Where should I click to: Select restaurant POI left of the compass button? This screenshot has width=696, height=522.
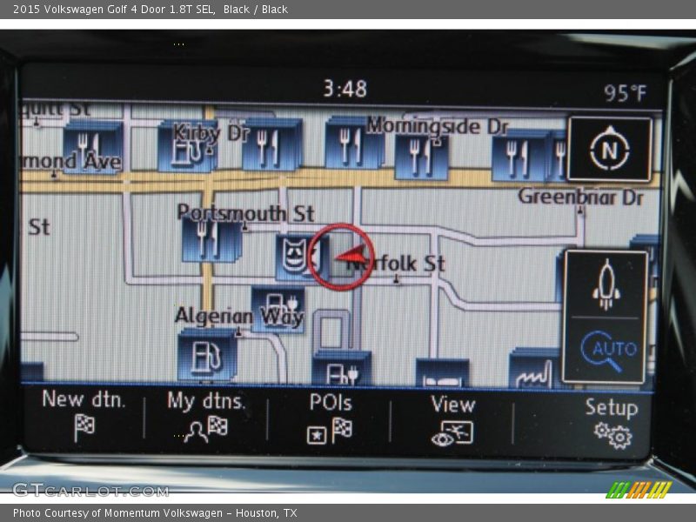pos(520,157)
